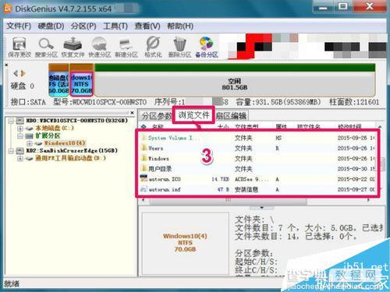Select the 用户目录 folder row
390x292 pixels.
click(x=257, y=169)
